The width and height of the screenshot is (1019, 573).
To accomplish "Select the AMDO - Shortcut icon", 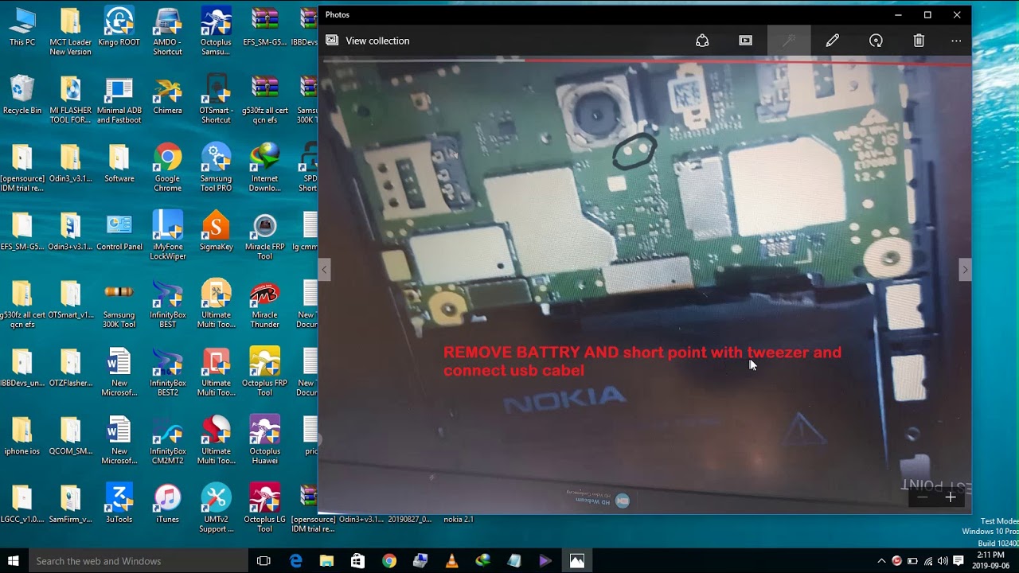I will click(167, 32).
